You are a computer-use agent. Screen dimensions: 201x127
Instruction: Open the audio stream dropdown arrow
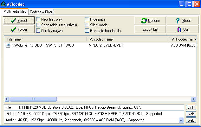tap(181, 120)
